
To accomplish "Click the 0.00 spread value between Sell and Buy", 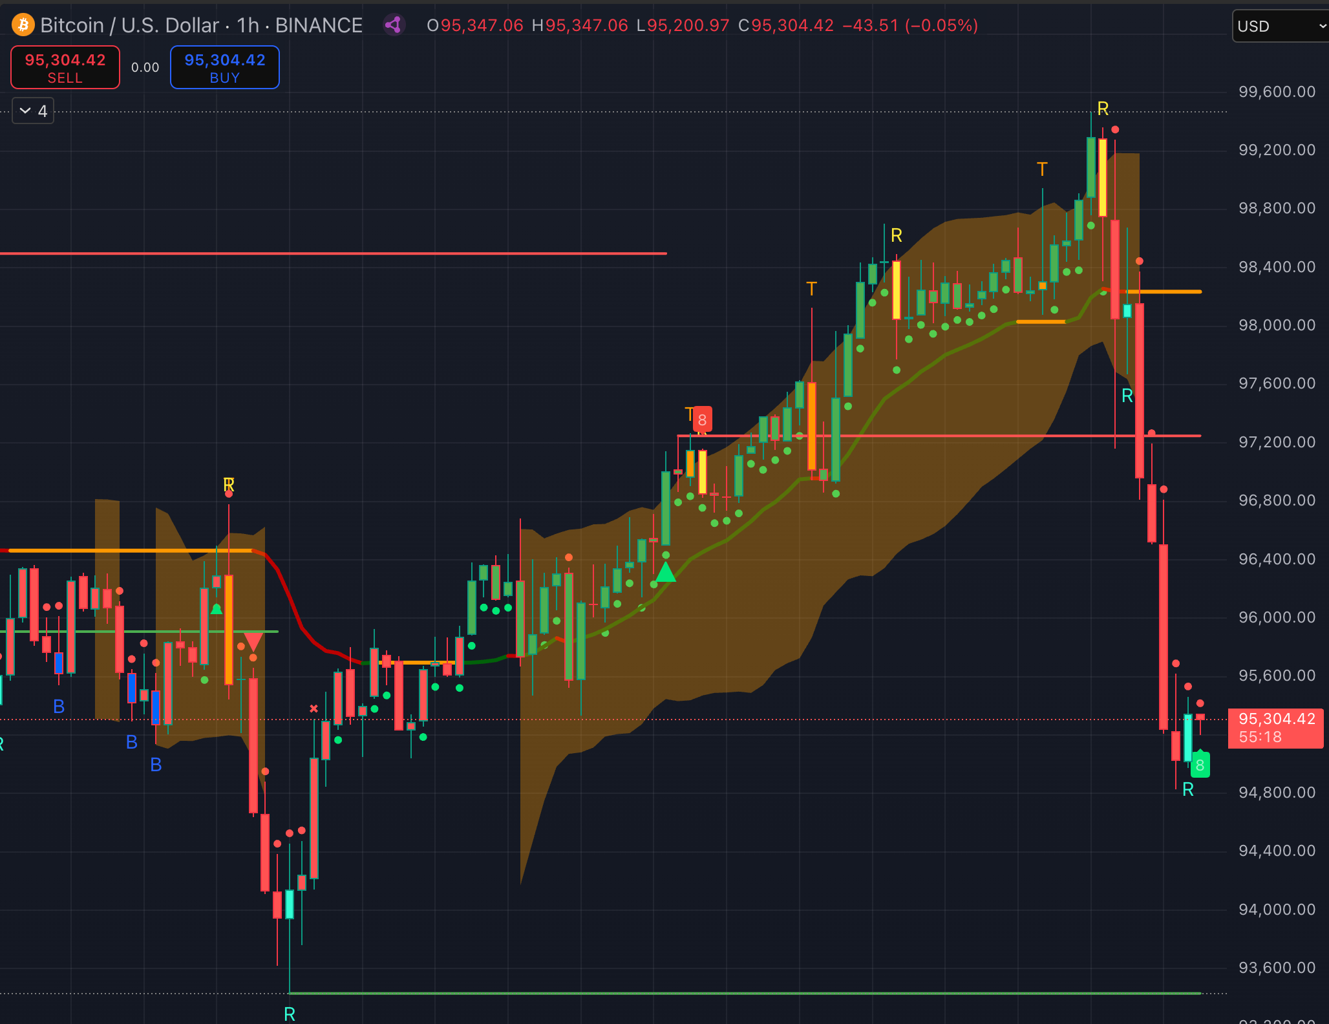I will pos(145,67).
